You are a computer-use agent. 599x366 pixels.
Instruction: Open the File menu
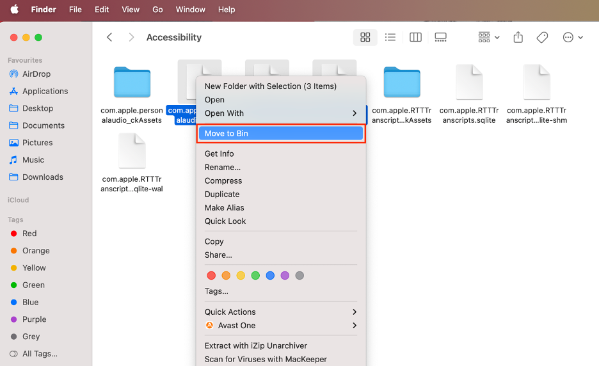pos(76,9)
